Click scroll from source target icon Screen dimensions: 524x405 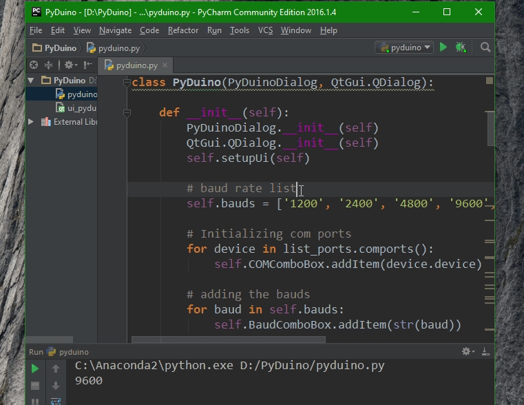[34, 65]
